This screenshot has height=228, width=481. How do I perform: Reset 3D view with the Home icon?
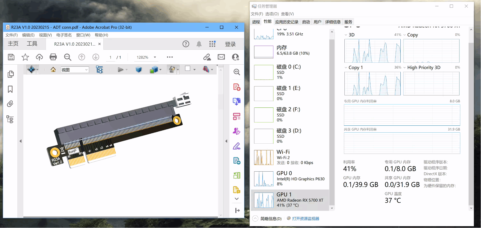pos(53,70)
